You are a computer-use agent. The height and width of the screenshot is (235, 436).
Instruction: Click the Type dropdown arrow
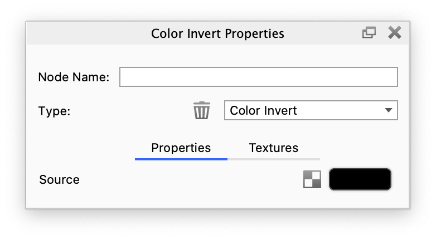tap(389, 110)
